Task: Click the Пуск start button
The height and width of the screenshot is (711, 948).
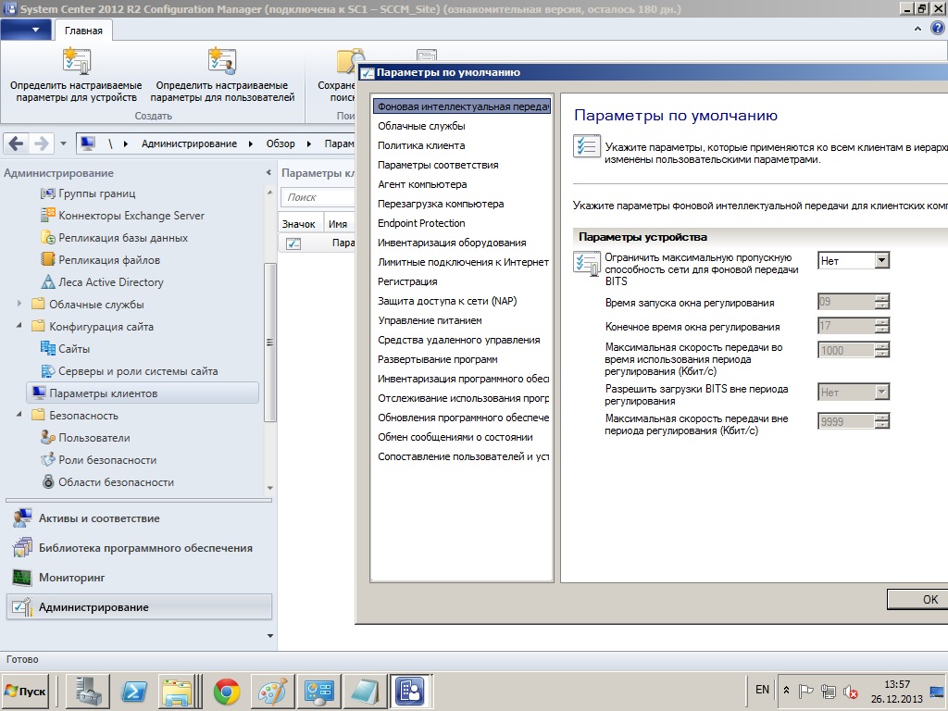Action: 25,691
